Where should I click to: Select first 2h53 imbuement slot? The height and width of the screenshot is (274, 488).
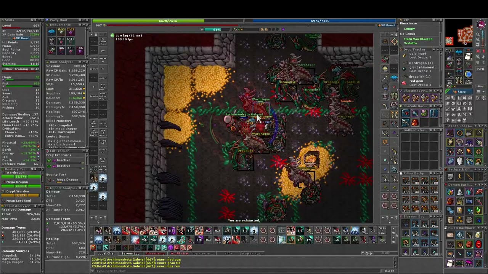click(x=61, y=32)
